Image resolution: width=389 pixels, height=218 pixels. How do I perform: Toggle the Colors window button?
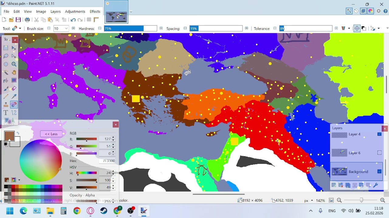point(370,11)
